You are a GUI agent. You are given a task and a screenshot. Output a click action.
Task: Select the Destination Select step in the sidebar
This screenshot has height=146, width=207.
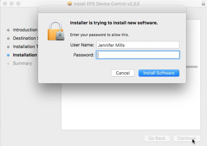pos(25,38)
